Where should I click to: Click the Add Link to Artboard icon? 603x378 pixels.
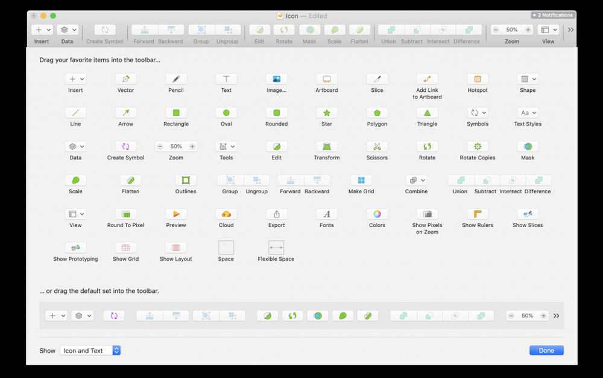point(428,79)
